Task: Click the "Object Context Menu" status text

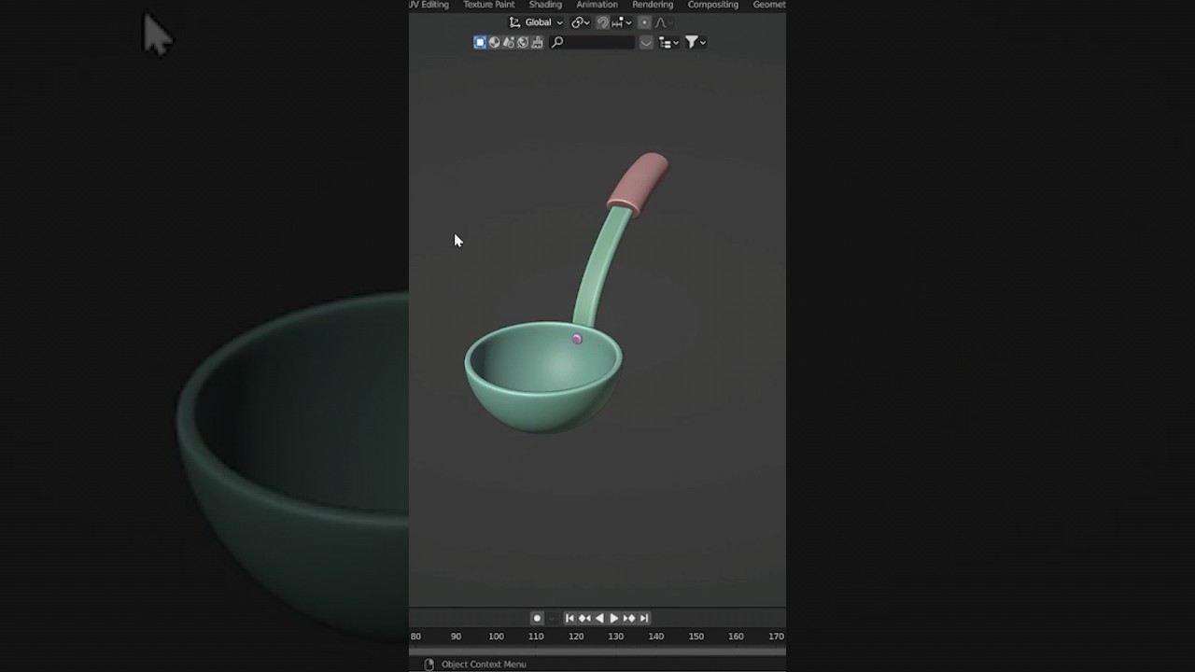Action: (484, 665)
